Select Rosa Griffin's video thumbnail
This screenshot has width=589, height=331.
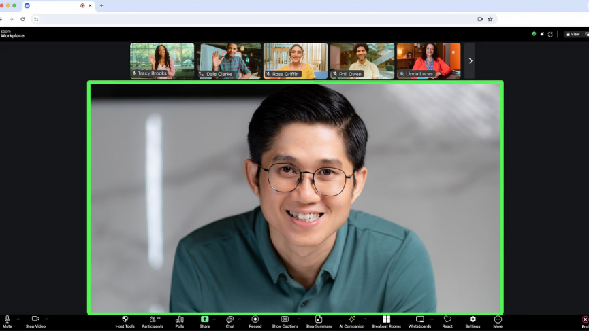(x=296, y=60)
